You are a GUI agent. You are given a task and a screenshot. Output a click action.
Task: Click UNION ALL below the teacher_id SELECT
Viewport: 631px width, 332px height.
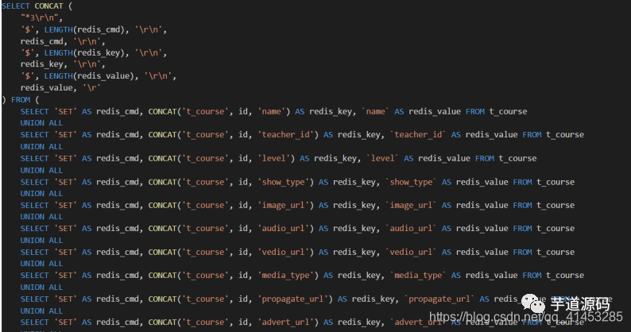[42, 146]
